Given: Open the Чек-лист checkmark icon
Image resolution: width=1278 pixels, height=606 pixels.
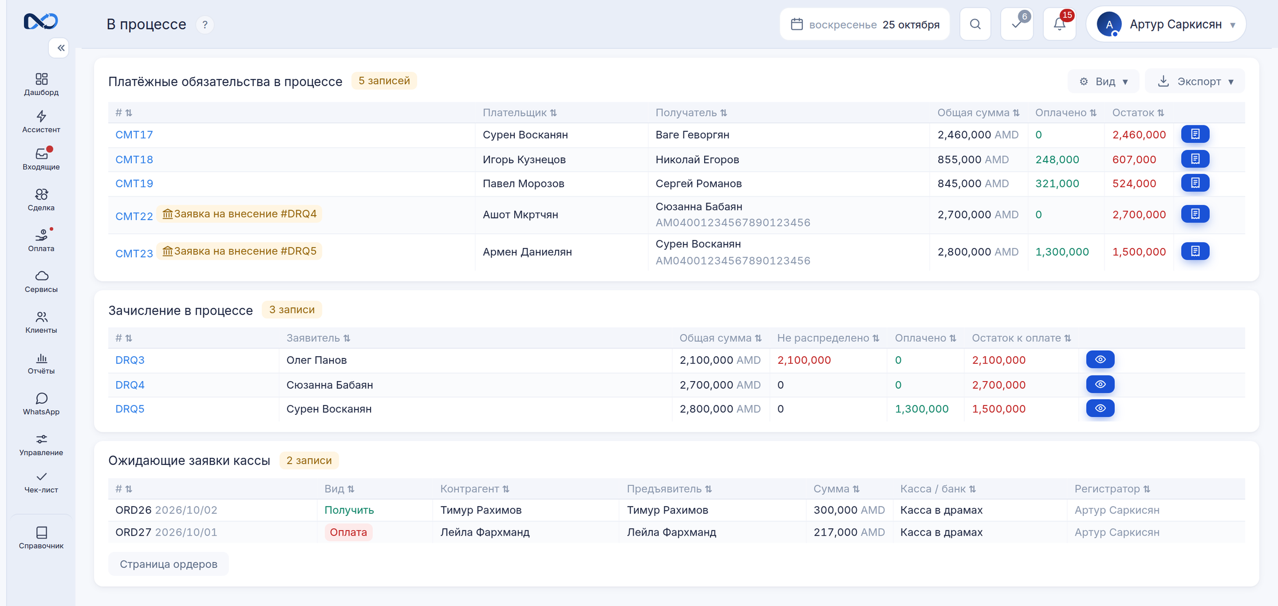Looking at the screenshot, I should point(41,482).
